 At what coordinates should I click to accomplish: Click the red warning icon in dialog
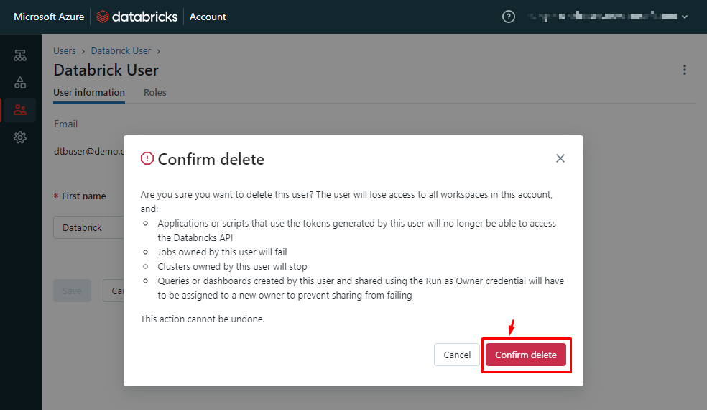(x=147, y=159)
